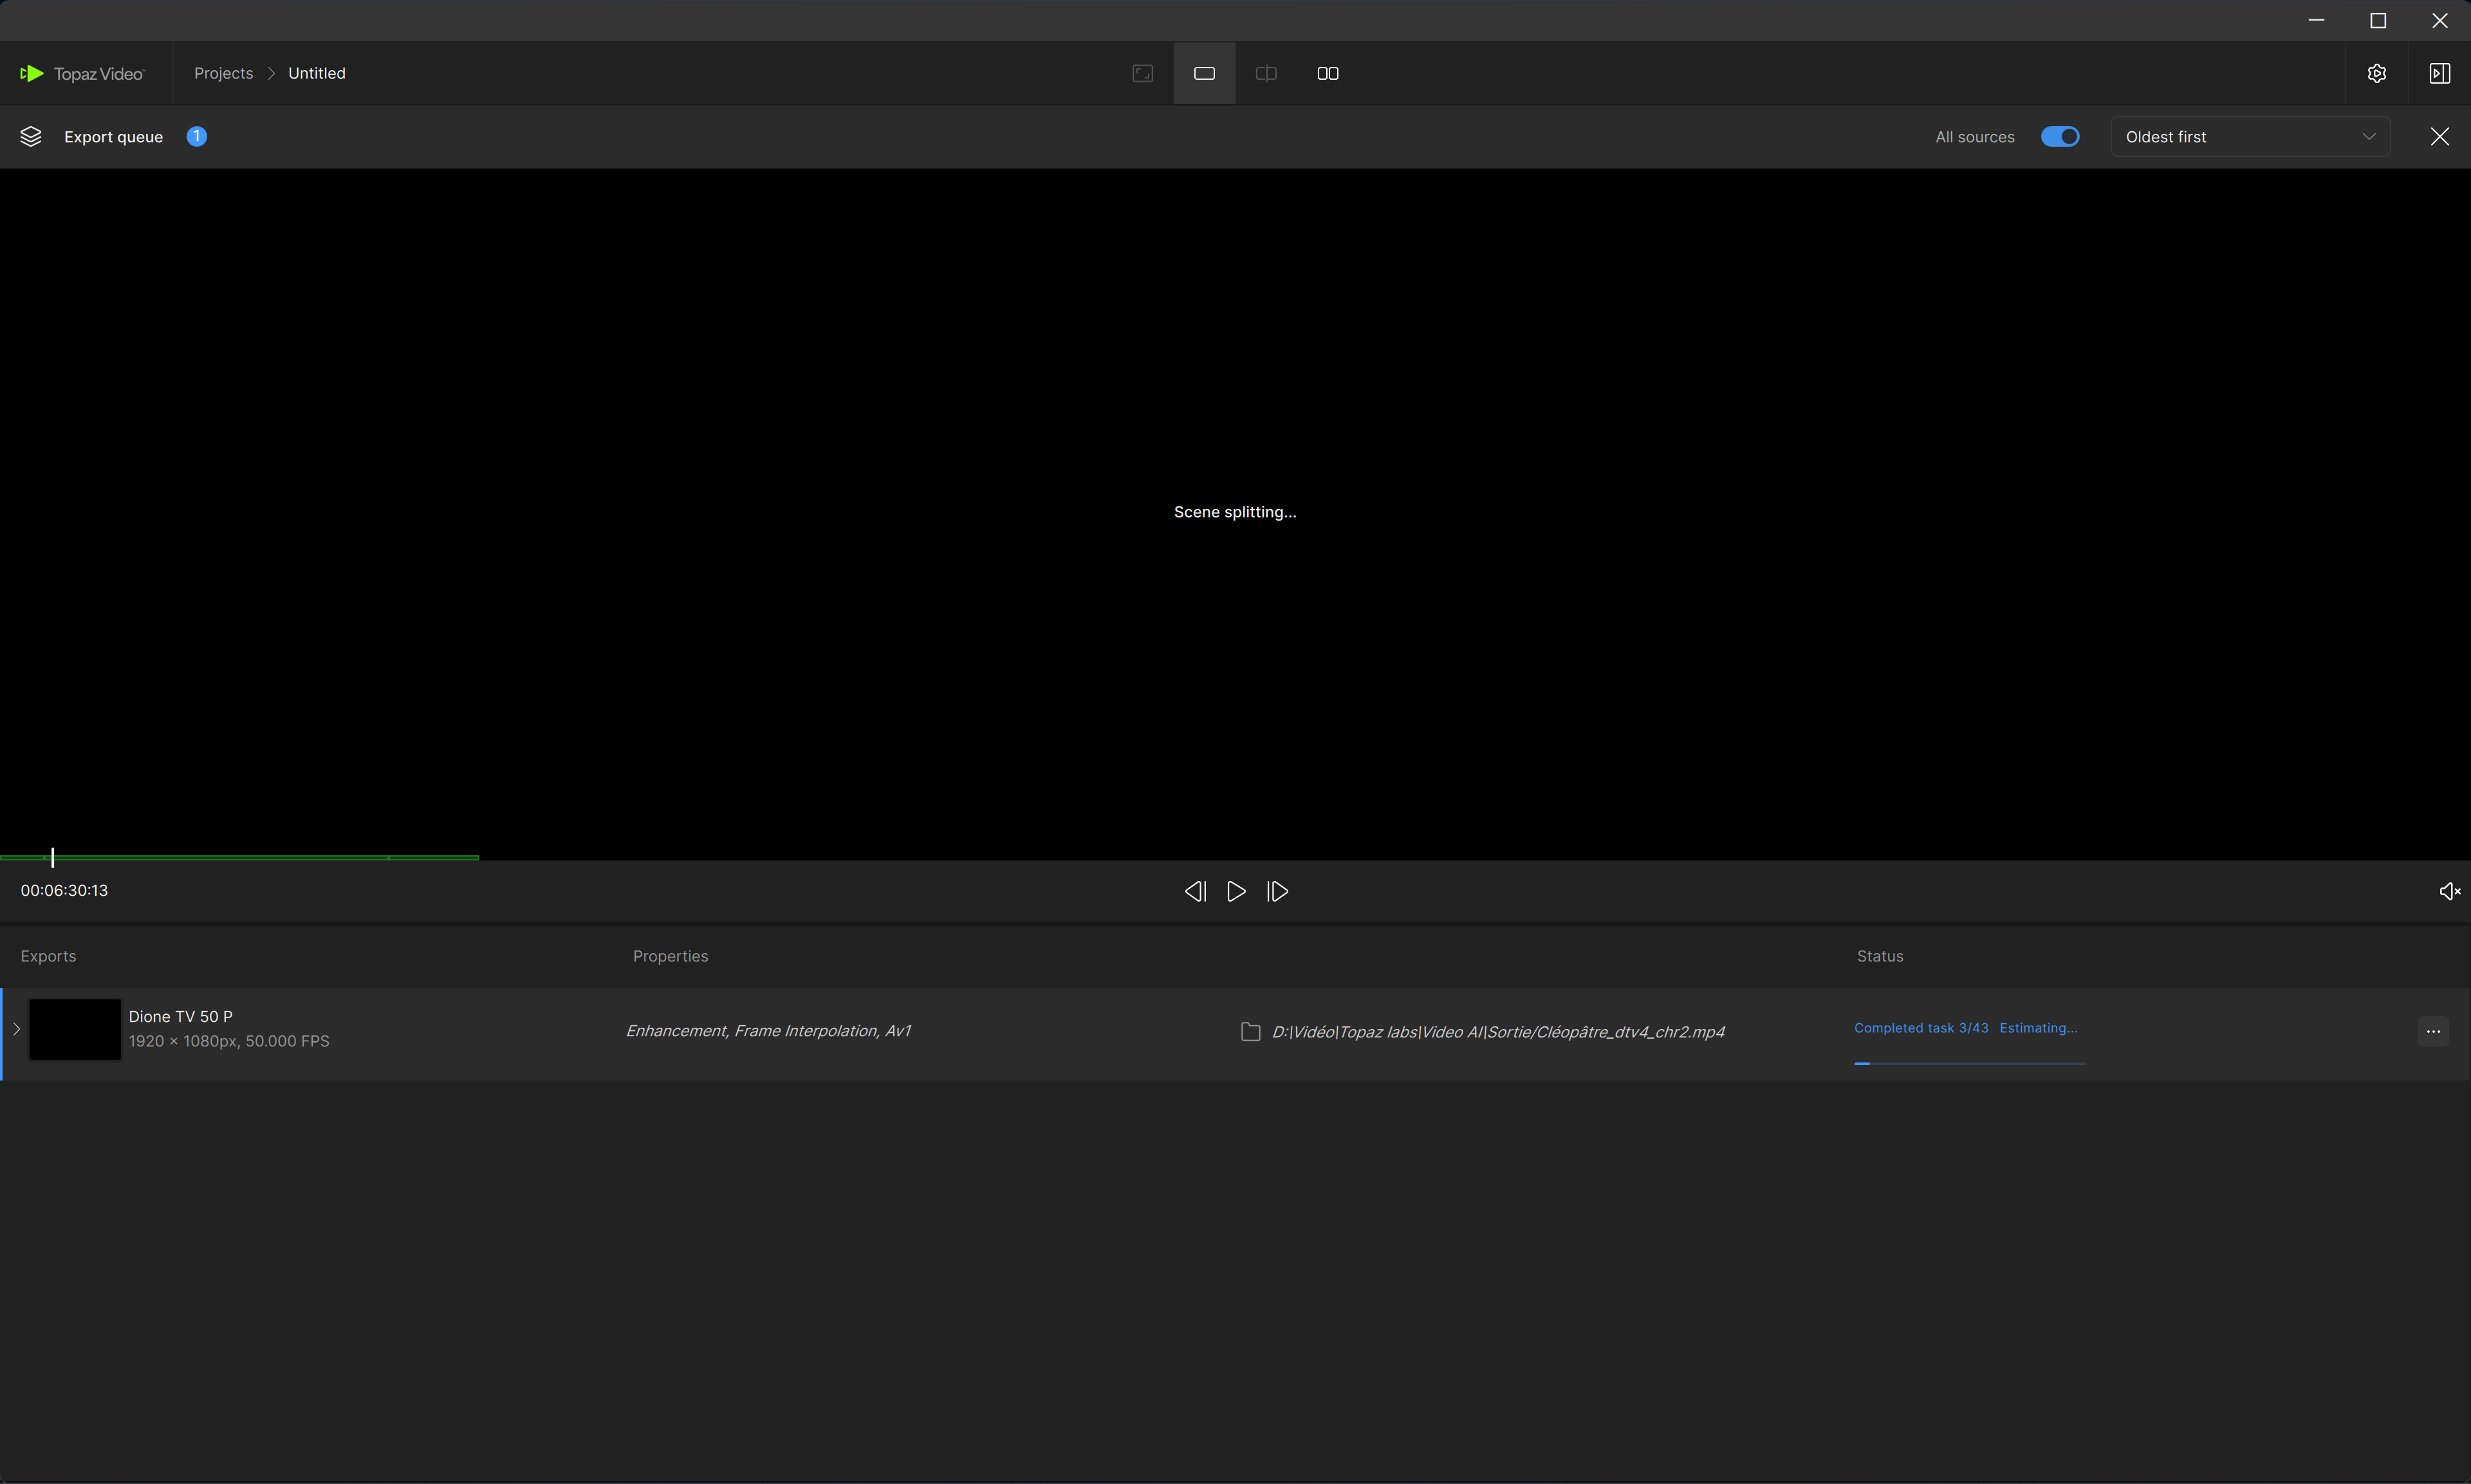Step back one frame
Image resolution: width=2471 pixels, height=1484 pixels.
pos(1194,891)
